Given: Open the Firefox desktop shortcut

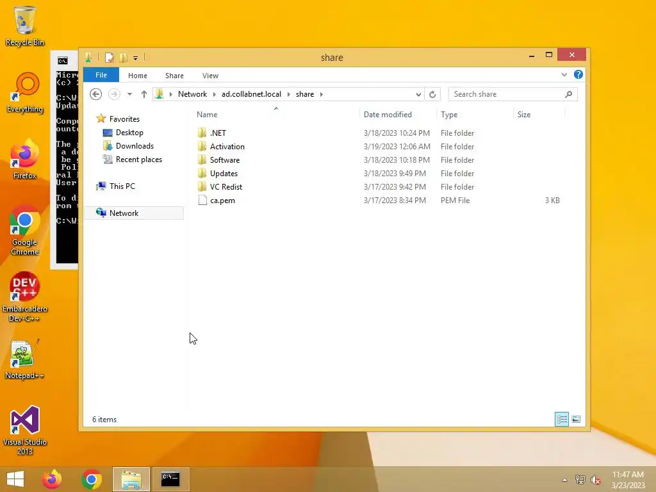Looking at the screenshot, I should point(25,160).
